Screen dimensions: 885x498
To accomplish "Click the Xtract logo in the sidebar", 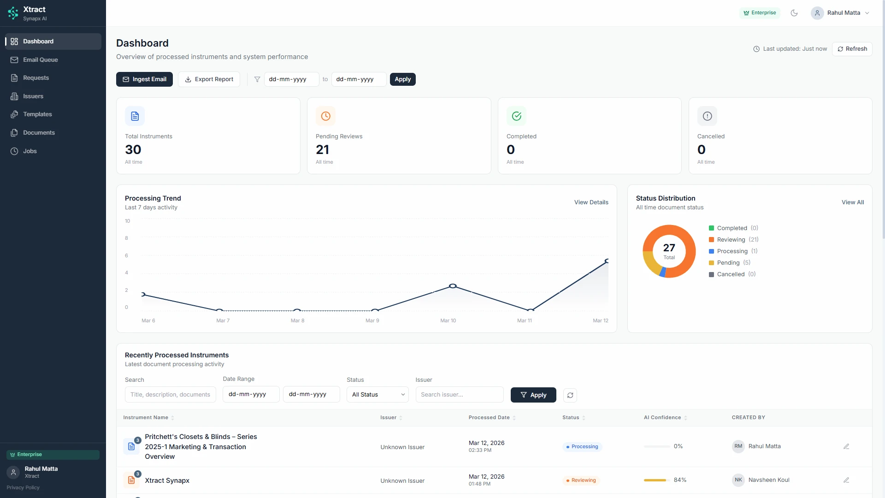I will [13, 13].
